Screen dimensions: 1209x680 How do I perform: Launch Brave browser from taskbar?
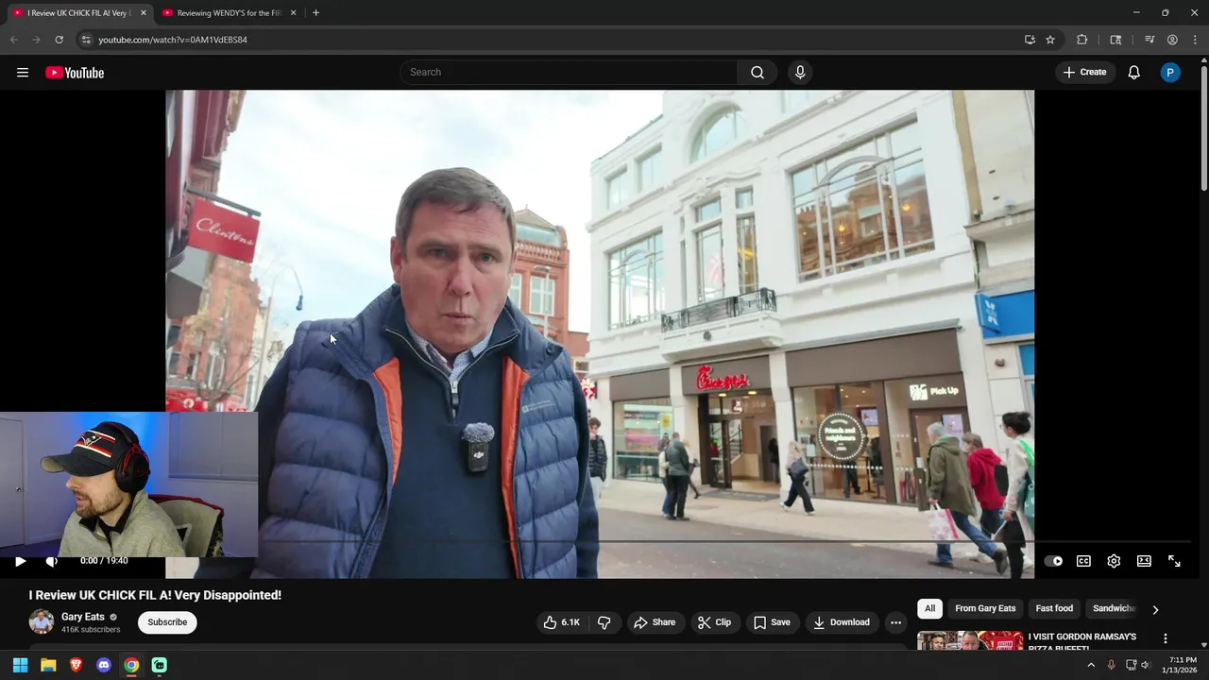tap(77, 665)
